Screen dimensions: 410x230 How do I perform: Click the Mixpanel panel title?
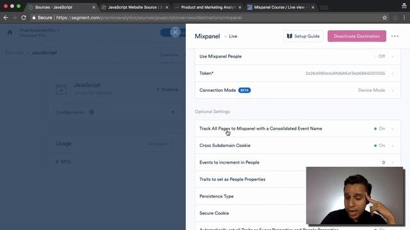point(207,36)
